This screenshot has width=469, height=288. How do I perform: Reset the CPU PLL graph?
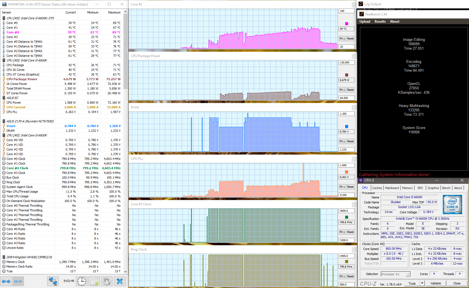[350, 187]
